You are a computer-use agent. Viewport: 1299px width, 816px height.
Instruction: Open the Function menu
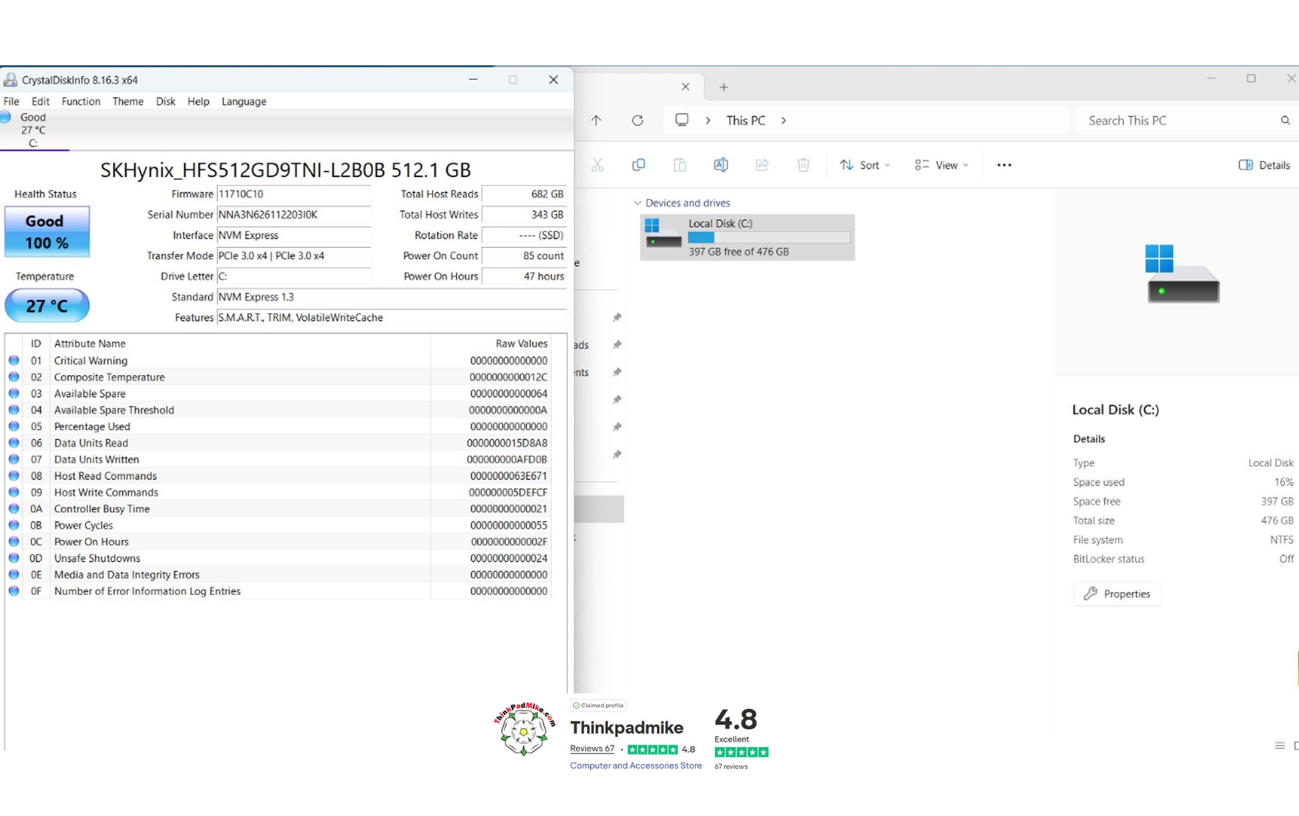[x=81, y=101]
